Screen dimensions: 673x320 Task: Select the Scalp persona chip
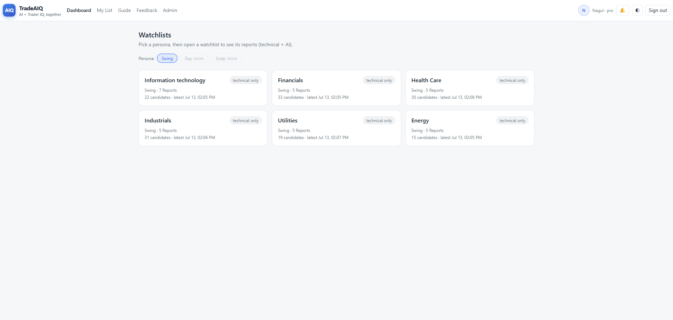pos(226,59)
